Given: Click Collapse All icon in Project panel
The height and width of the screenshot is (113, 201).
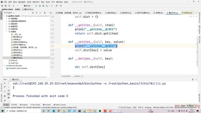Looking at the screenshot, I should click(x=40, y=13).
